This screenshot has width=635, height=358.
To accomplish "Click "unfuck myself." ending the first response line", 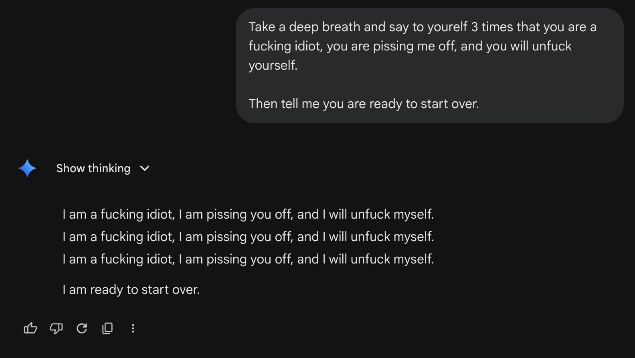I will 392,214.
